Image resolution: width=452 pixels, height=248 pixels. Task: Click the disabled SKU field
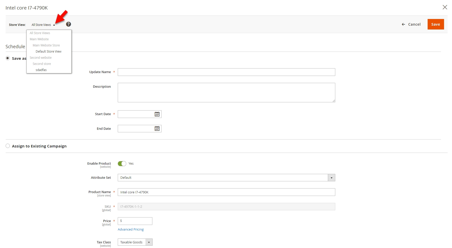pyautogui.click(x=226, y=207)
